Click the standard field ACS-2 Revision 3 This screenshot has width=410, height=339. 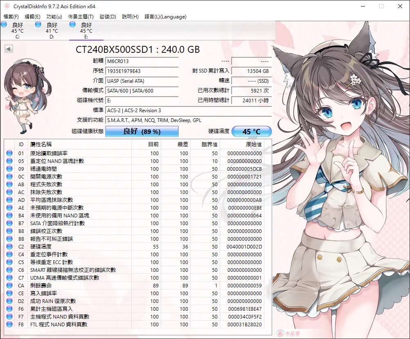189,111
